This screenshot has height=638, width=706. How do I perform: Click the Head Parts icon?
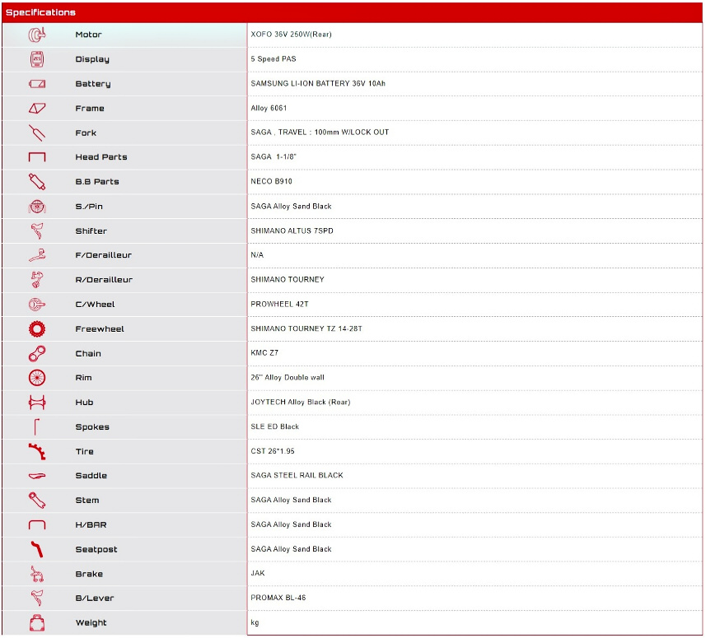37,157
